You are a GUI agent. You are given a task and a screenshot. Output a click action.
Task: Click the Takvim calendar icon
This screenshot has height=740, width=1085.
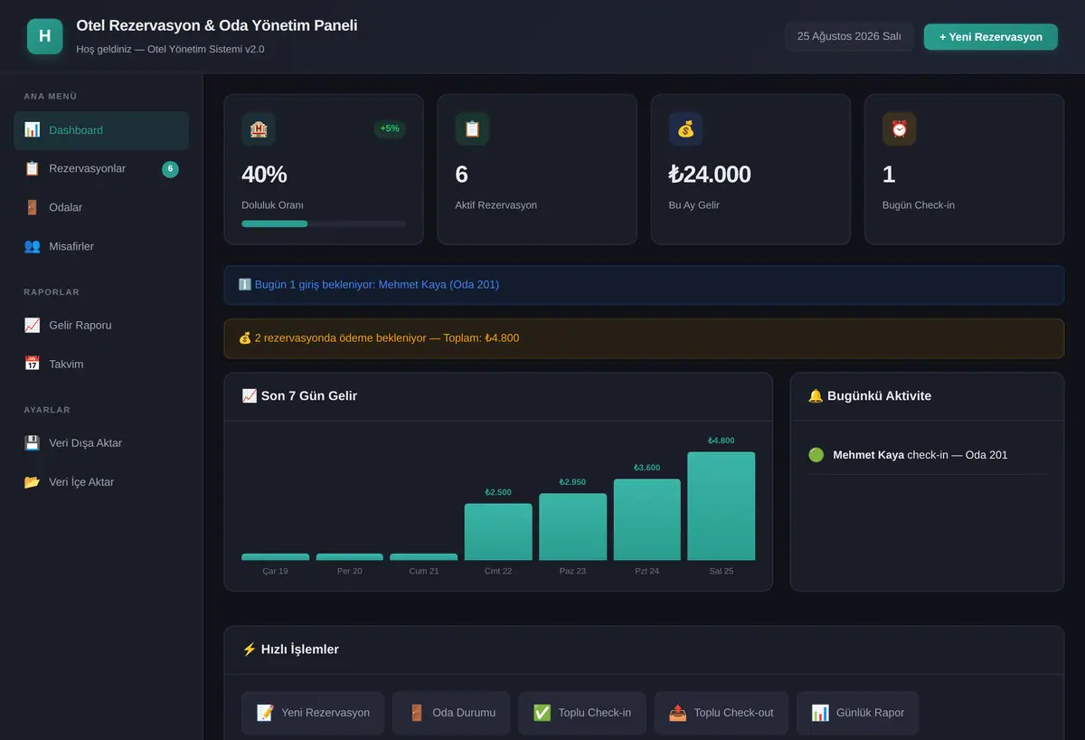pyautogui.click(x=32, y=364)
